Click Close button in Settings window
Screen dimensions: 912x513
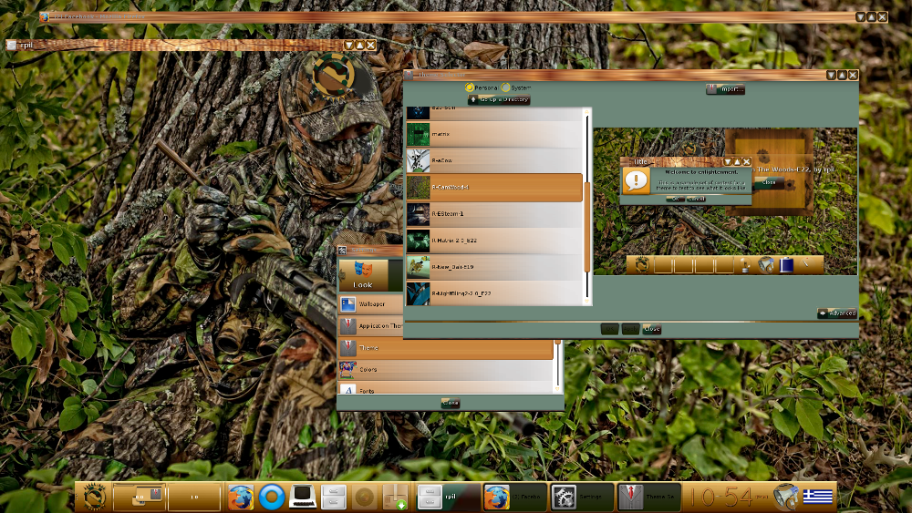(451, 403)
